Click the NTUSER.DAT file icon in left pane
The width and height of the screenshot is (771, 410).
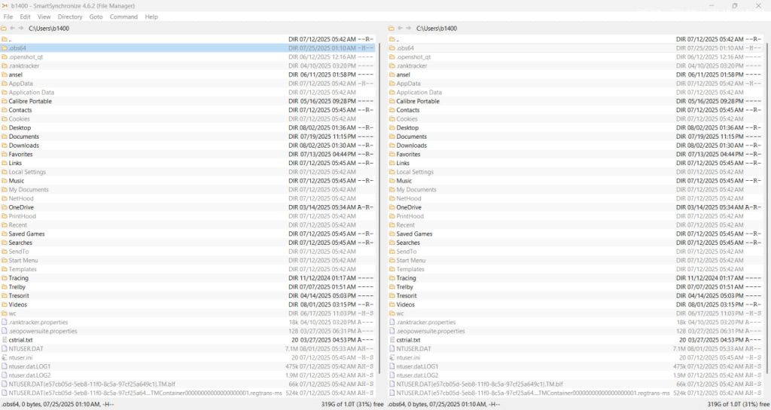[x=5, y=349]
